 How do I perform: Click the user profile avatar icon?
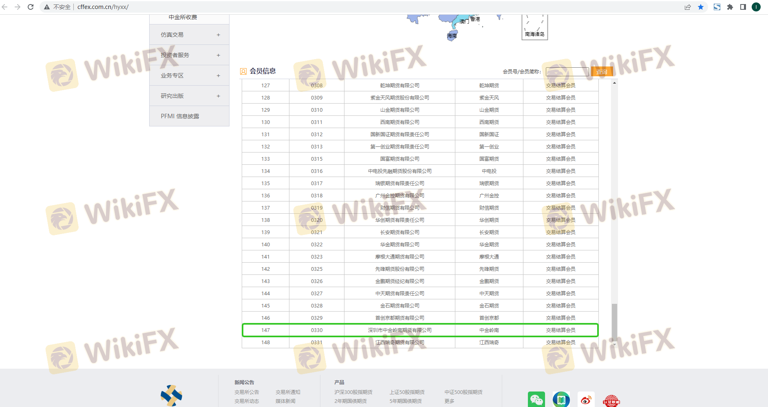[756, 7]
